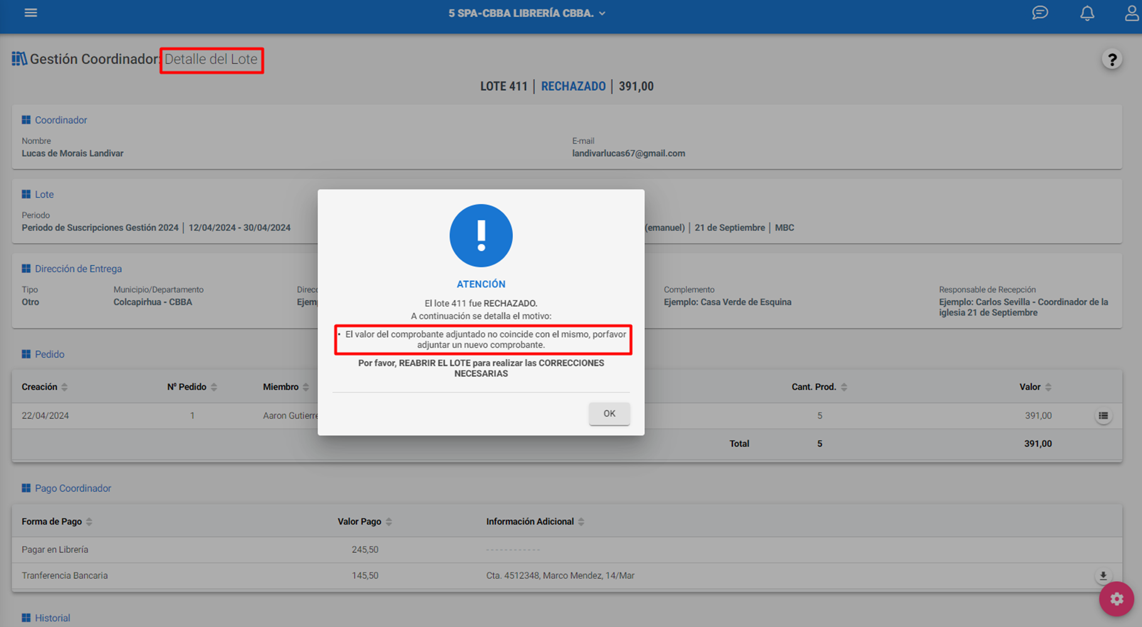Click the Lote section grid icon
The height and width of the screenshot is (627, 1142).
[x=26, y=195]
